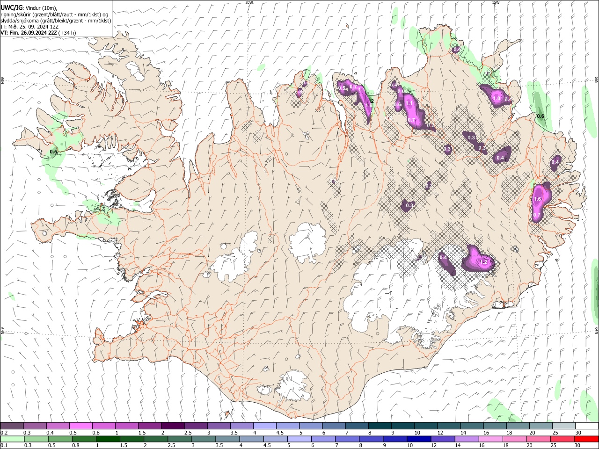Screen dimensions: 599x449
Task: Click the 0.6 rain value over the eastern sea
Action: pos(541,116)
